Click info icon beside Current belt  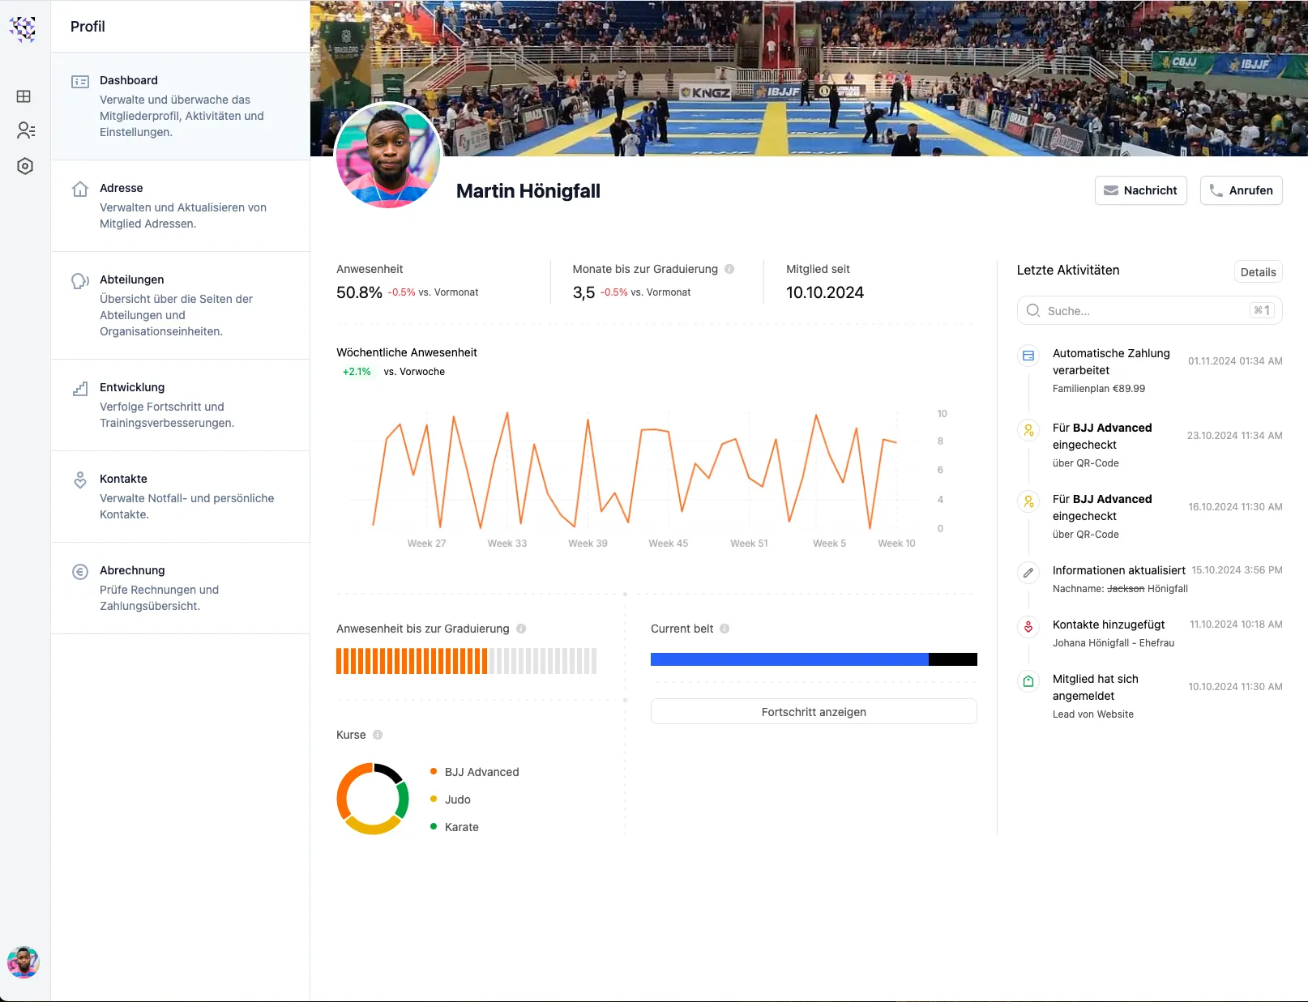coord(725,629)
